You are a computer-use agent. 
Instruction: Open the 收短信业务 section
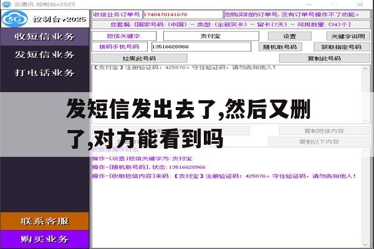pos(45,37)
